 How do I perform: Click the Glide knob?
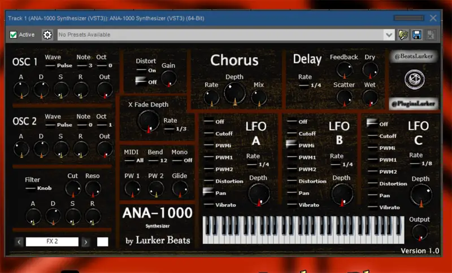180,189
